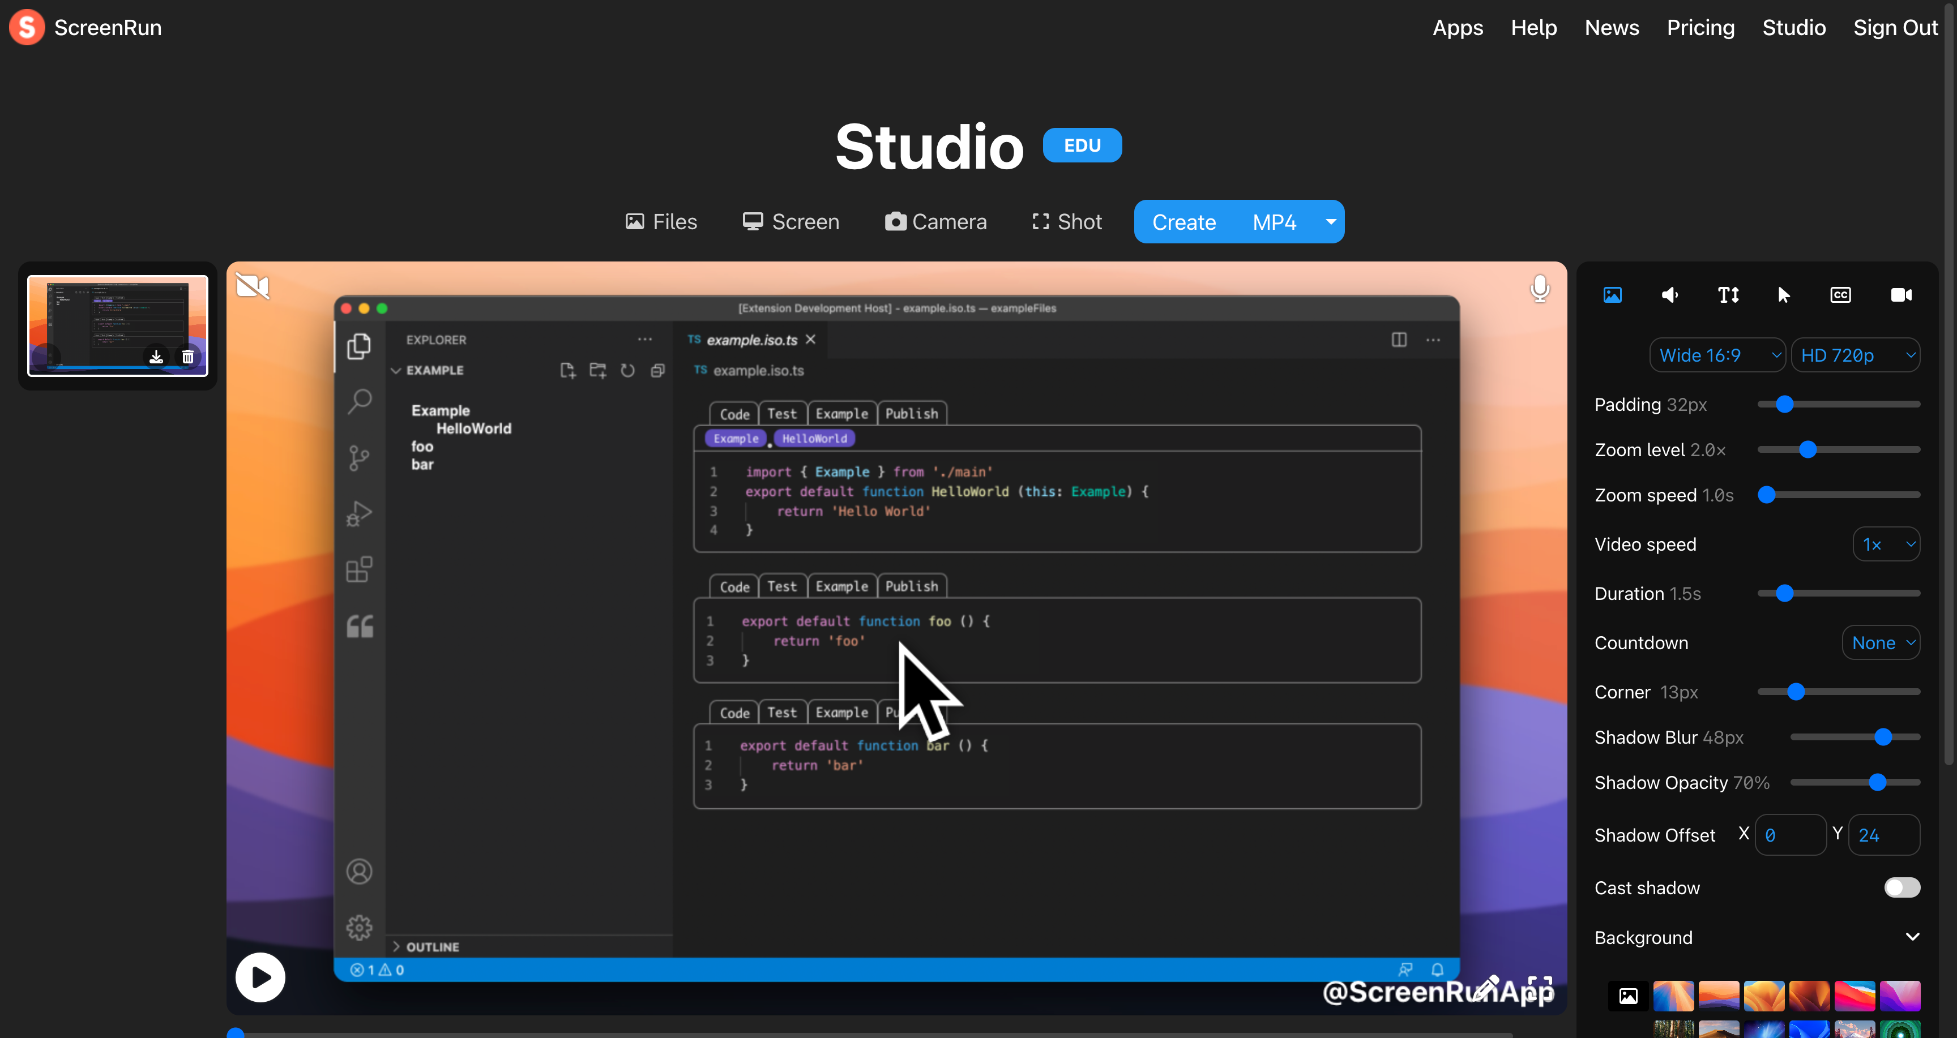Click the Shot button
The width and height of the screenshot is (1957, 1038).
[x=1067, y=222]
